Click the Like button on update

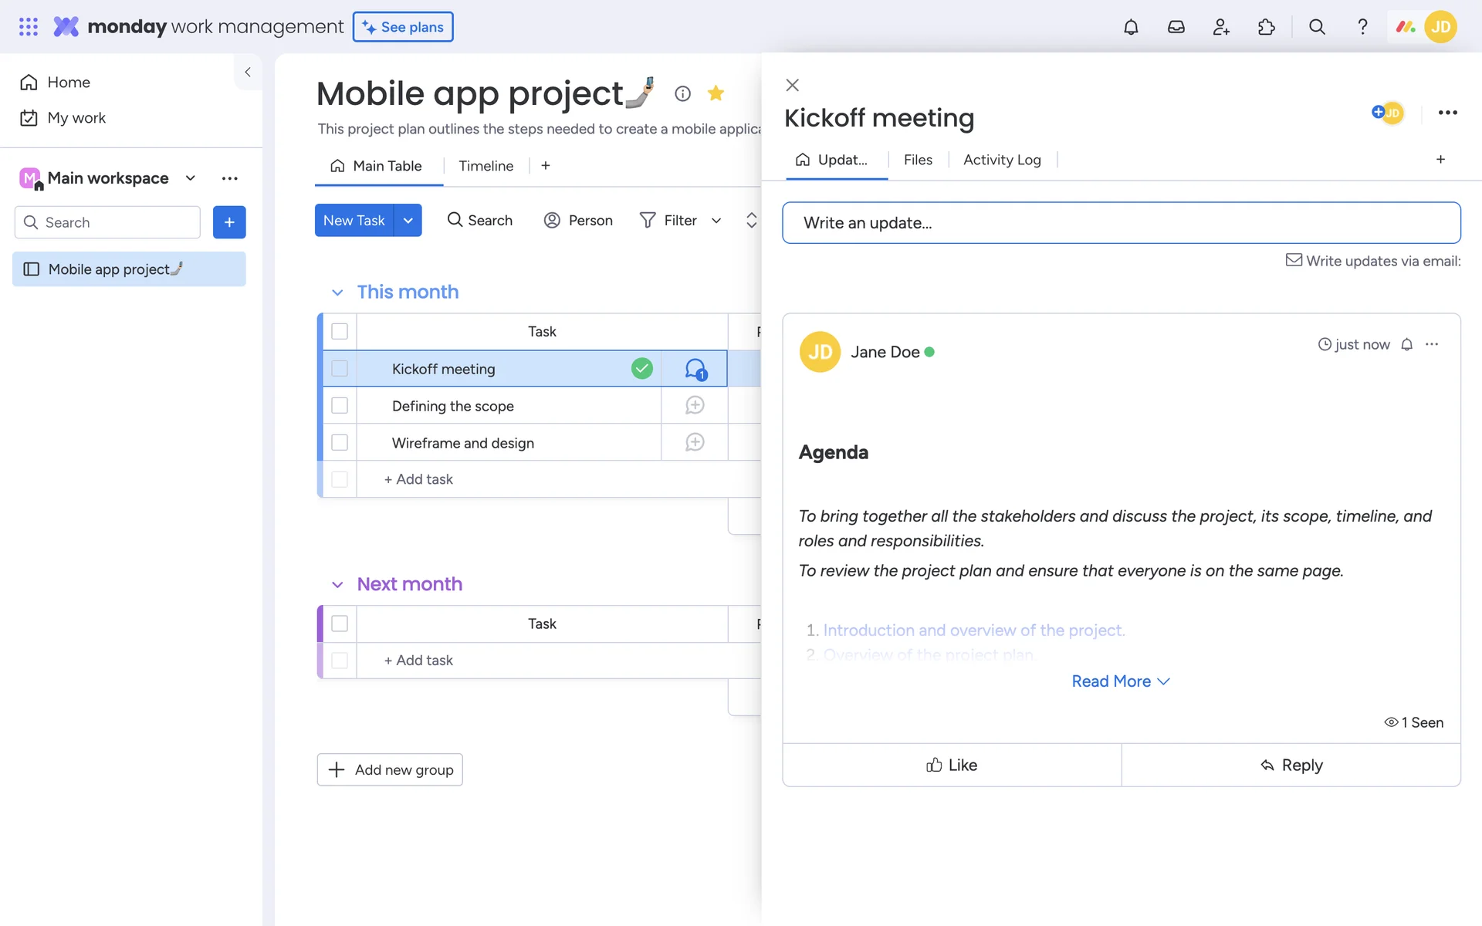952,765
